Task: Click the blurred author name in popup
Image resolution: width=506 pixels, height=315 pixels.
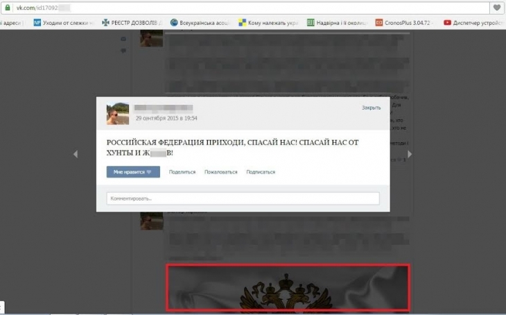Action: click(x=164, y=108)
